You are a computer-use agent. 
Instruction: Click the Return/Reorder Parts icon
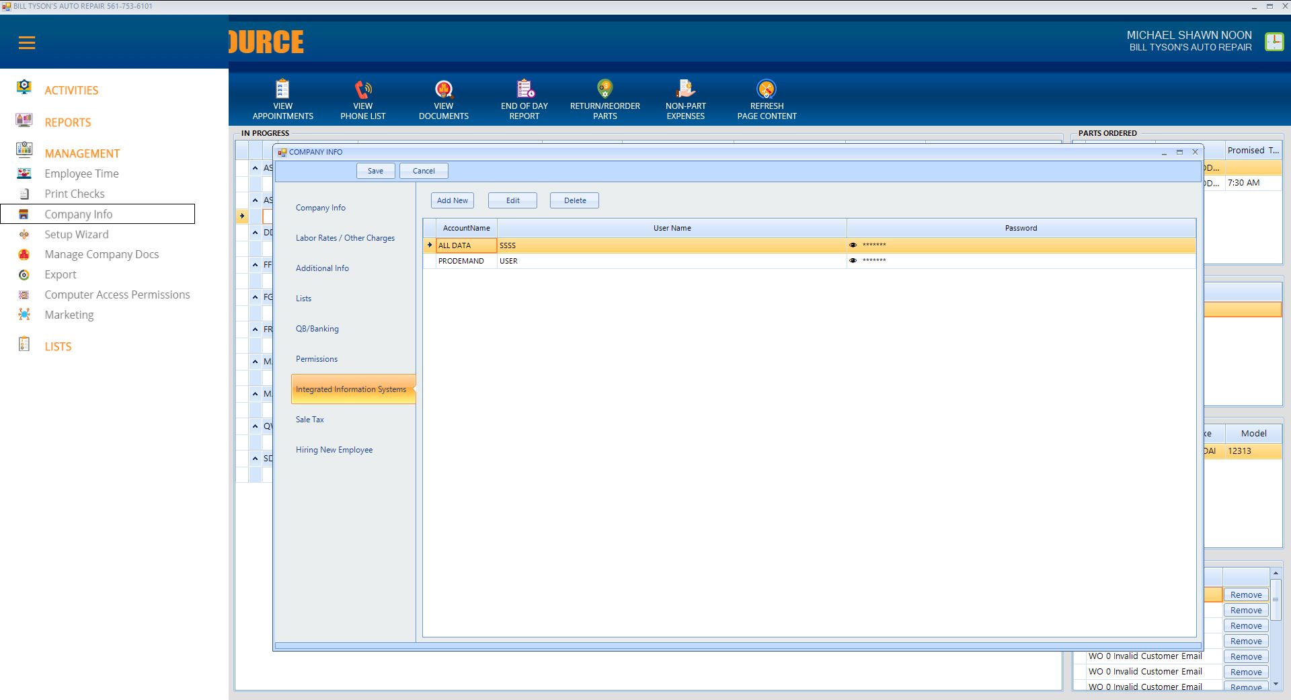point(604,89)
